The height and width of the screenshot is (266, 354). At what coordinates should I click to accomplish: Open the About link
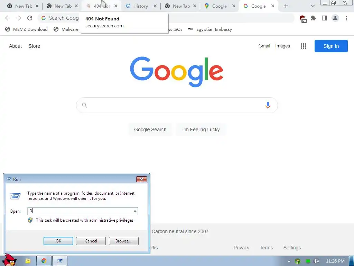pyautogui.click(x=15, y=46)
